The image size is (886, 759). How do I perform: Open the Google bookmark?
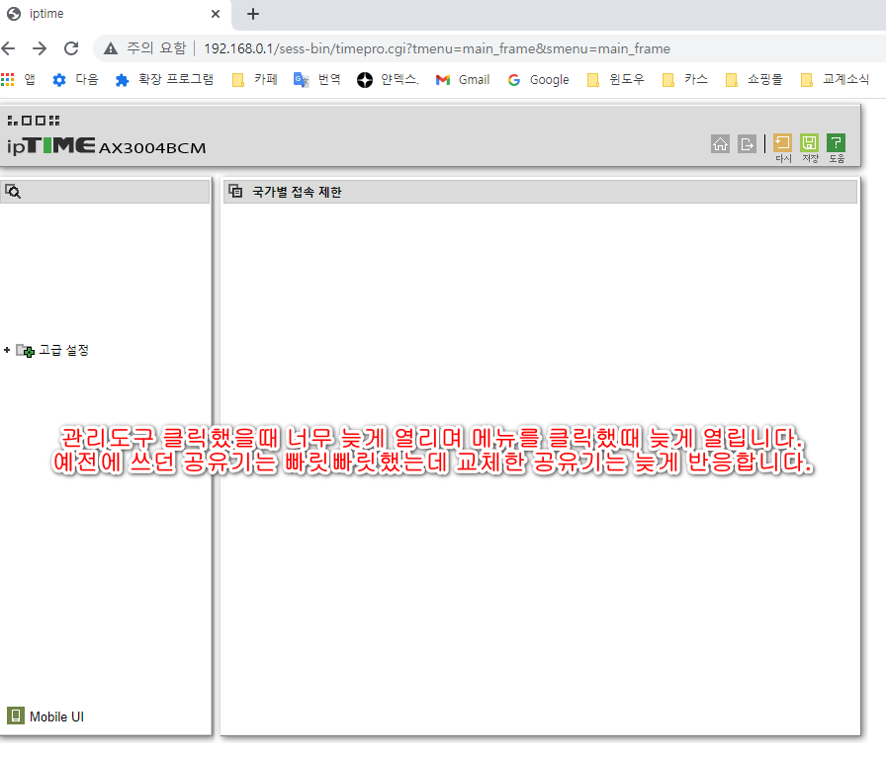coord(539,80)
